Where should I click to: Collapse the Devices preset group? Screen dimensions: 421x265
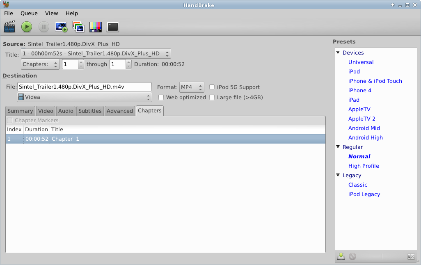pyautogui.click(x=338, y=53)
